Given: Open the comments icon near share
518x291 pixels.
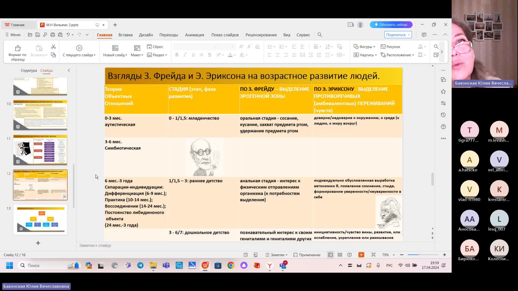Looking at the screenshot, I should (x=424, y=35).
